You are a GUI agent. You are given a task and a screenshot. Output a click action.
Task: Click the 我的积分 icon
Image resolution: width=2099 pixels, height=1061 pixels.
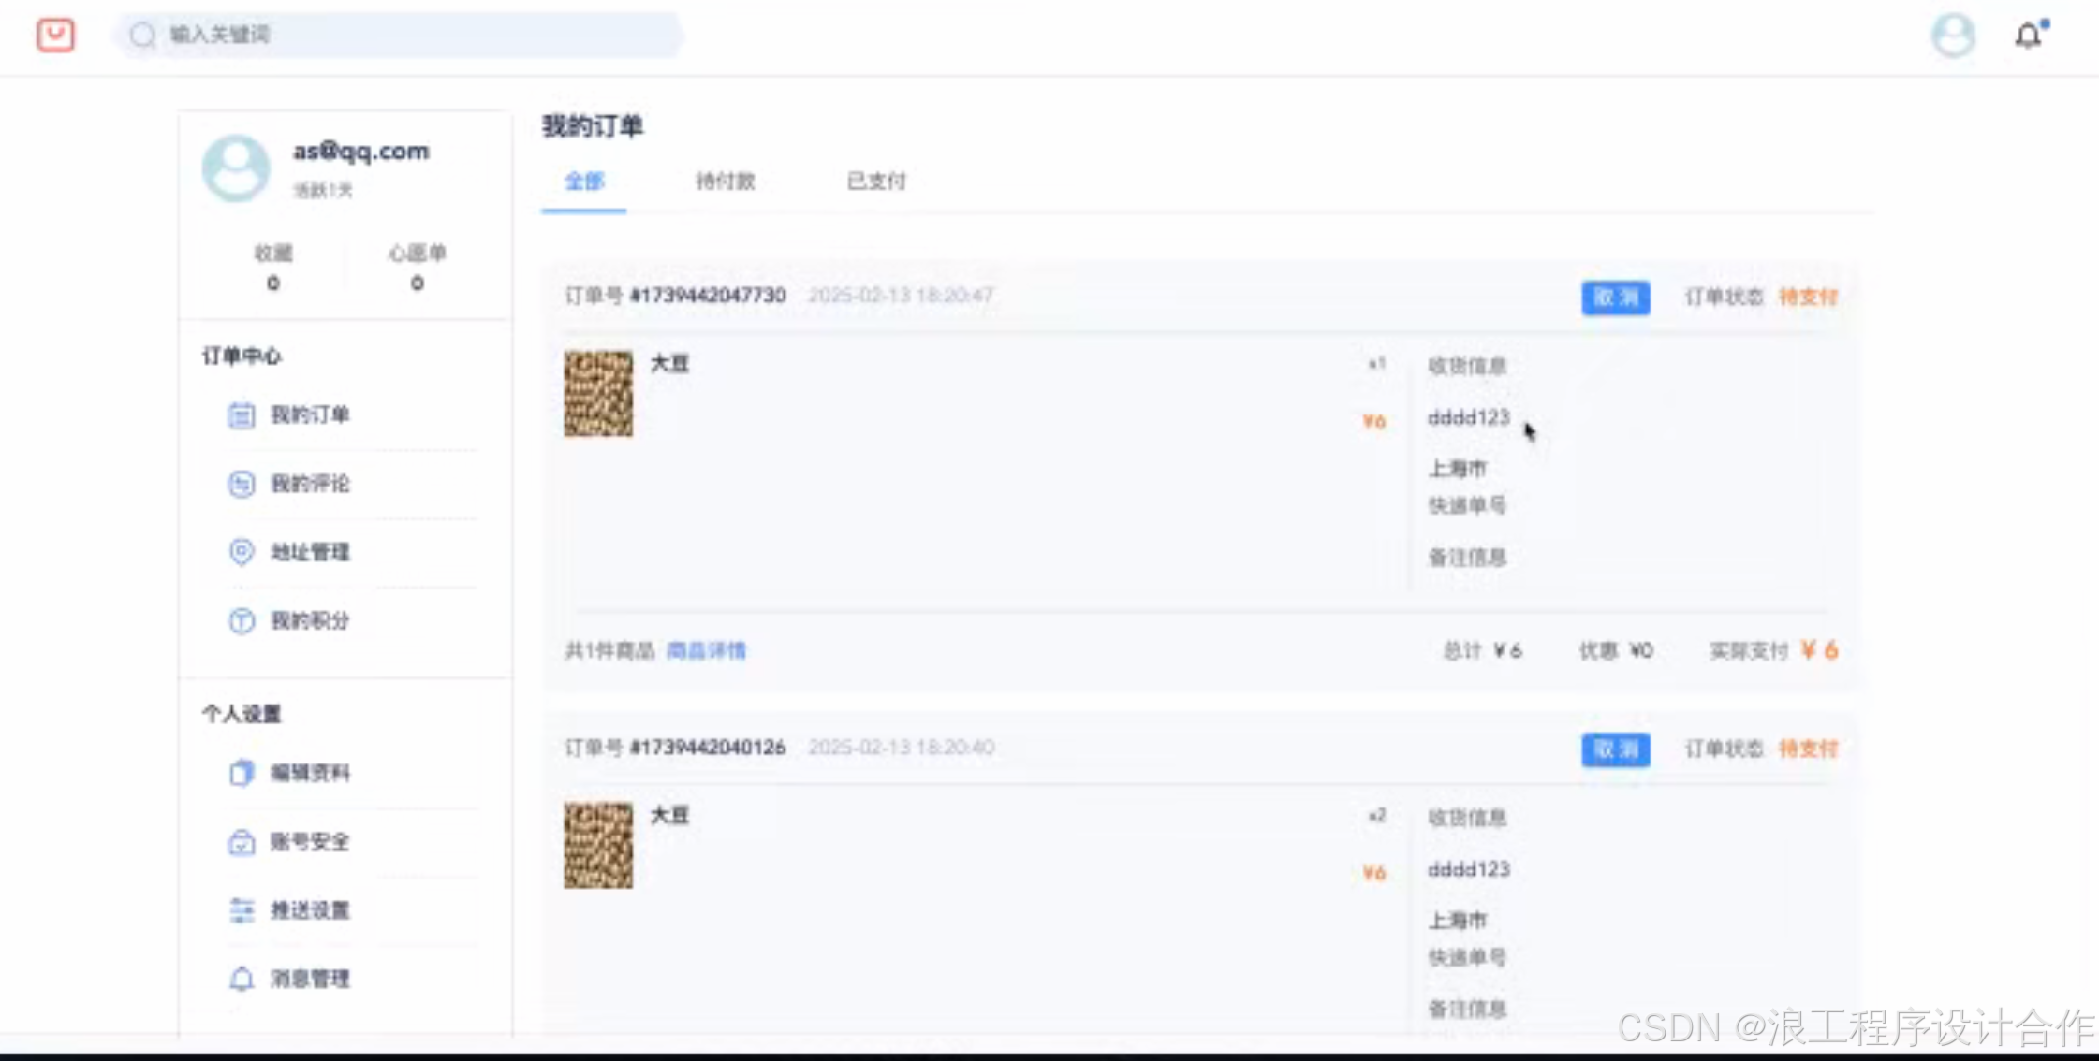242,620
